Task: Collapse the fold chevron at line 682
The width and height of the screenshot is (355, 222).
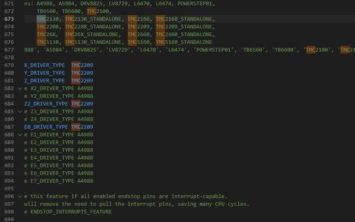Action: pyautogui.click(x=20, y=88)
